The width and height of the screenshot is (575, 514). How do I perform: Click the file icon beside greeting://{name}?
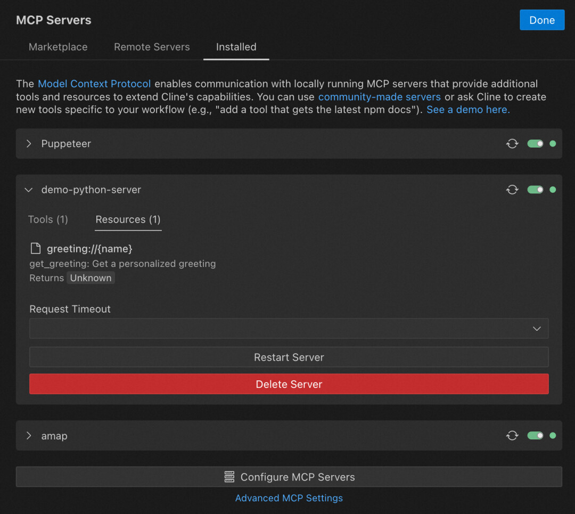pos(36,248)
